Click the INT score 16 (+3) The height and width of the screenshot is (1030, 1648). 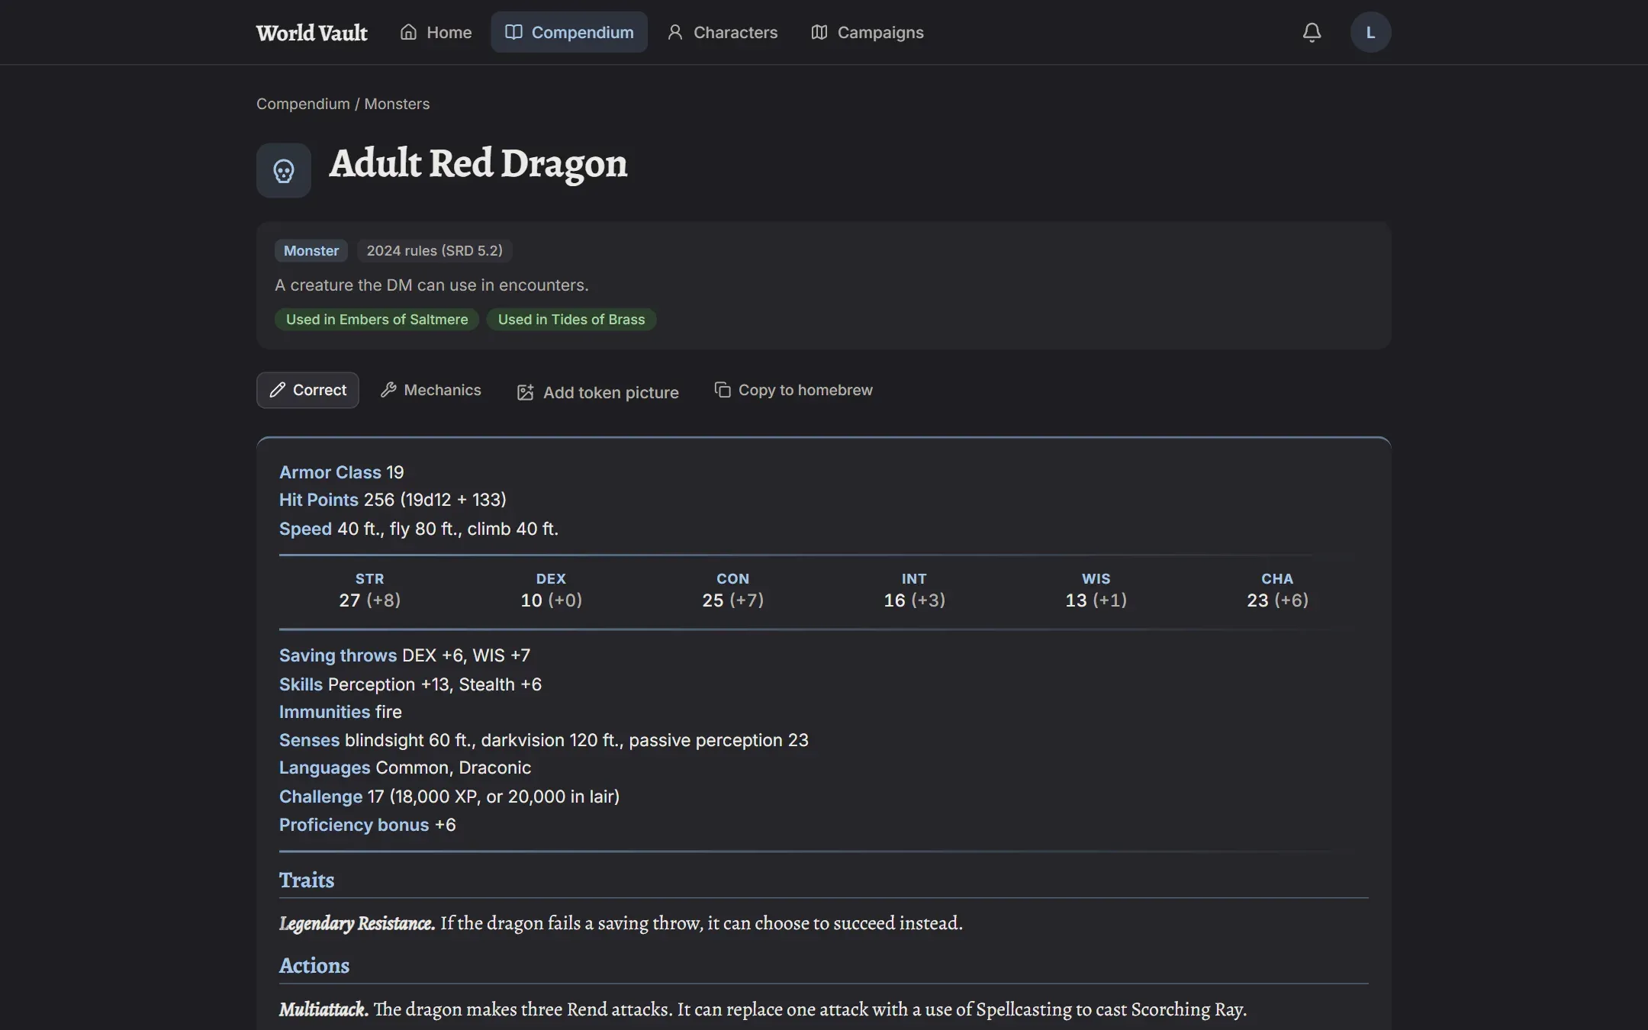click(x=914, y=600)
